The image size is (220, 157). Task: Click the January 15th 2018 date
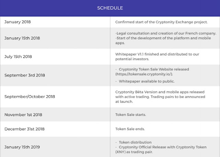click(x=22, y=38)
